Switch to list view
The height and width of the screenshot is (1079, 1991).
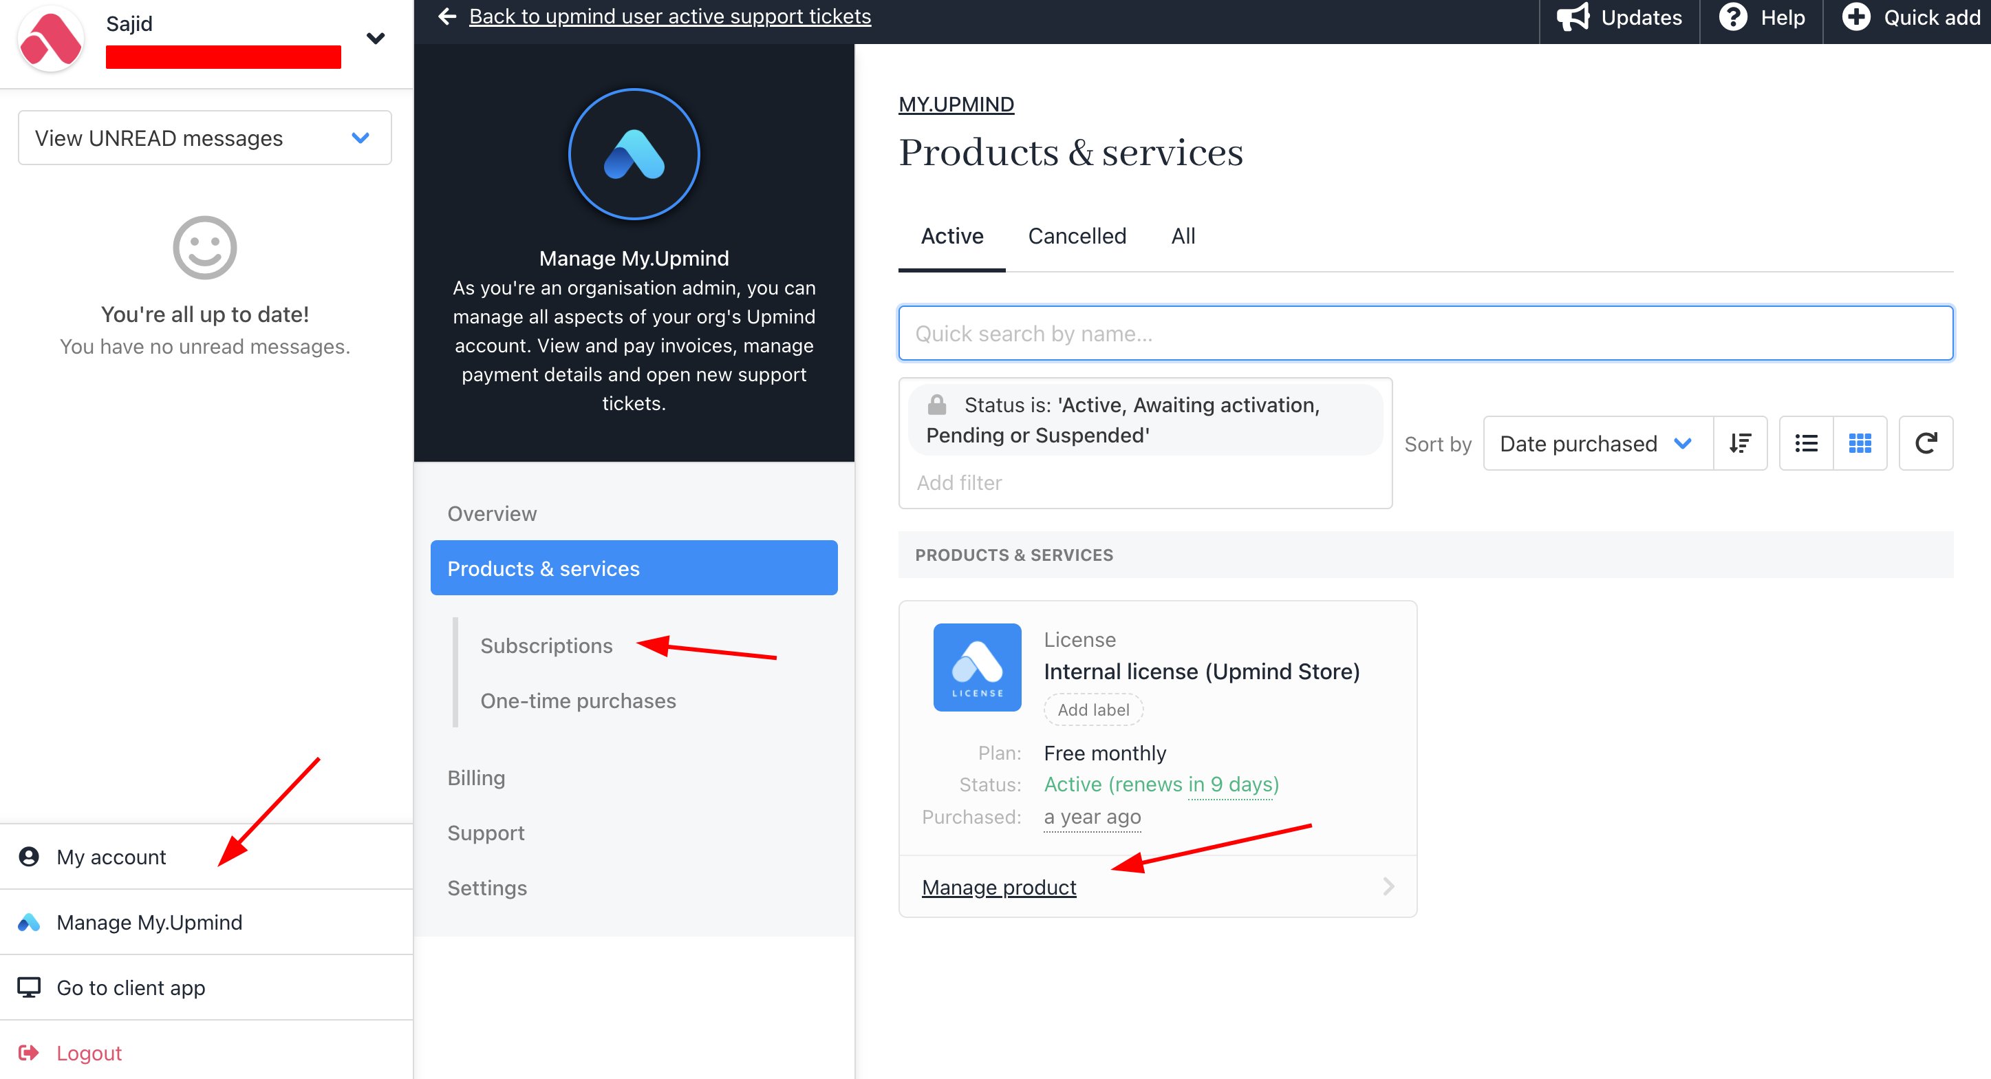tap(1805, 444)
